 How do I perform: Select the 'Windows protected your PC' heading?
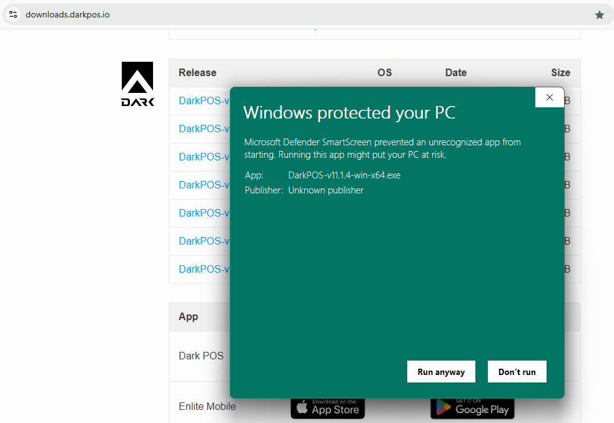[349, 113]
